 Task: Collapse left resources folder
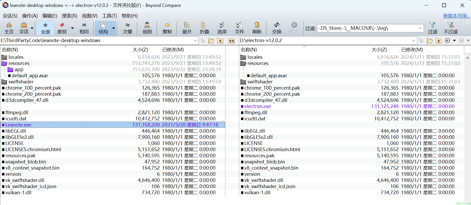4,63
